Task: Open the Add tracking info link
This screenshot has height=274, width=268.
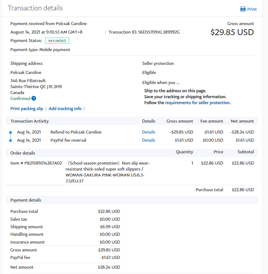Action: (65, 108)
